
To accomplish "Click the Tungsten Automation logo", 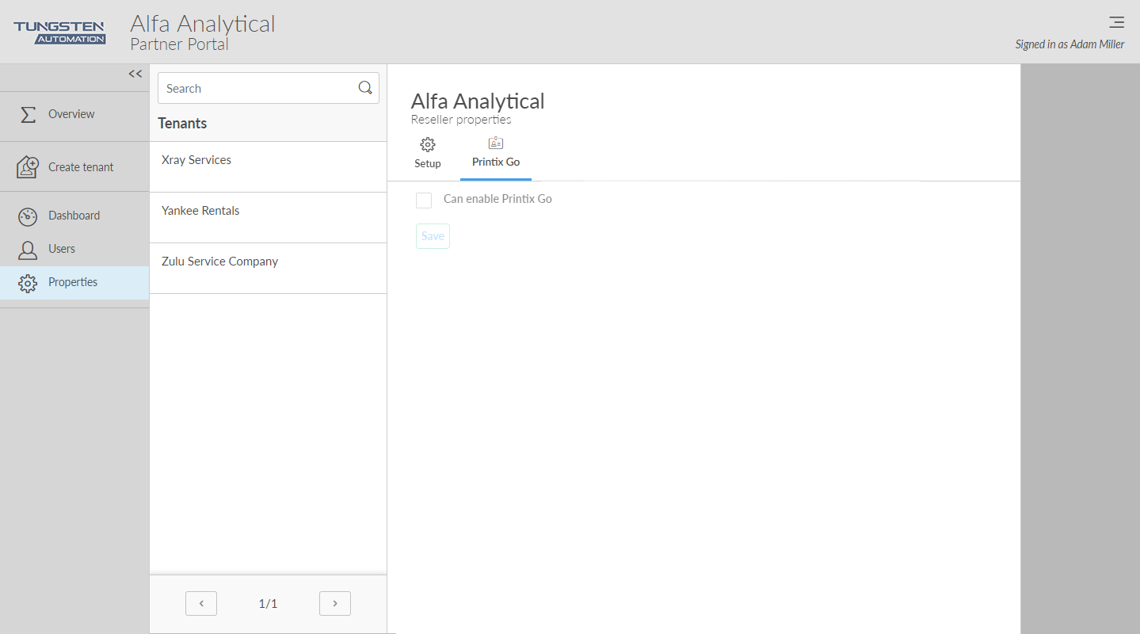I will click(60, 32).
